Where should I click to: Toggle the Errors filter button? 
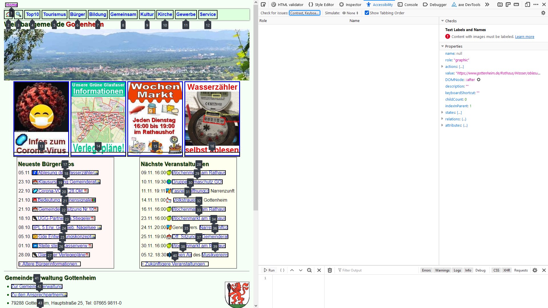coord(426,270)
